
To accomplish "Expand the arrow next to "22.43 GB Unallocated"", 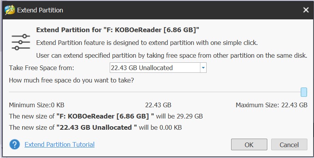I will [203, 68].
